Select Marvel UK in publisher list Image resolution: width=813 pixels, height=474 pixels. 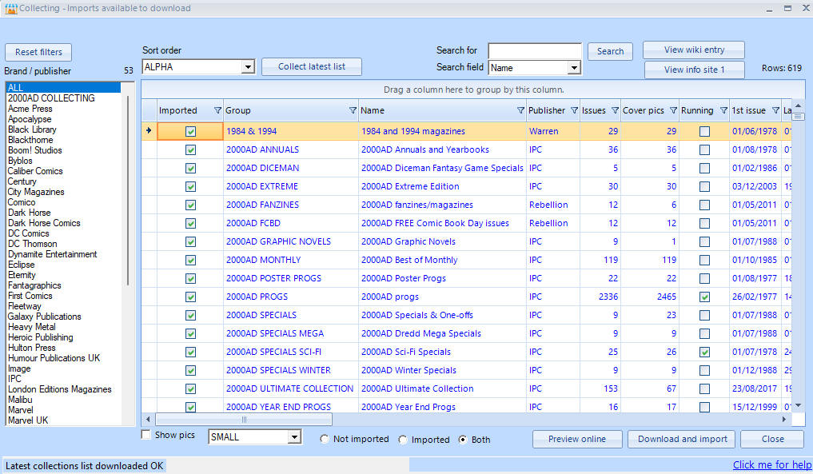pyautogui.click(x=28, y=420)
